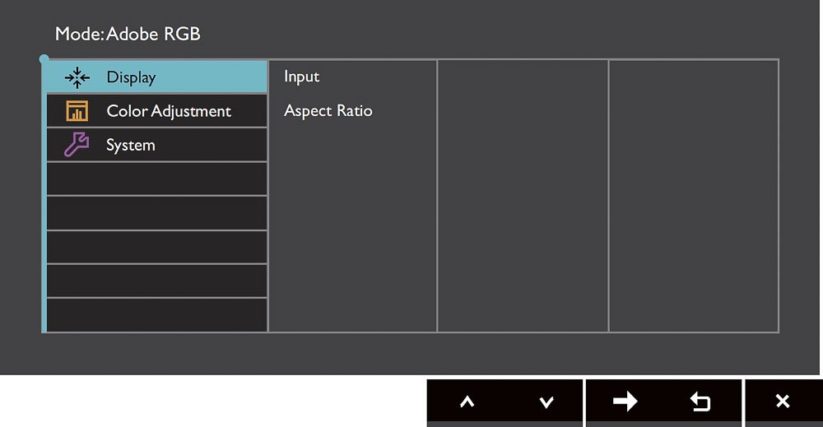Click the bottom empty row of the main menu
The height and width of the screenshot is (427, 823).
pos(157,315)
